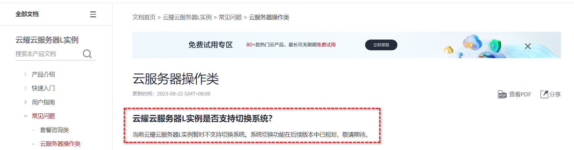Open 套餐咨询类 in the sidebar
Screen dimensions: 574x150
55,130
